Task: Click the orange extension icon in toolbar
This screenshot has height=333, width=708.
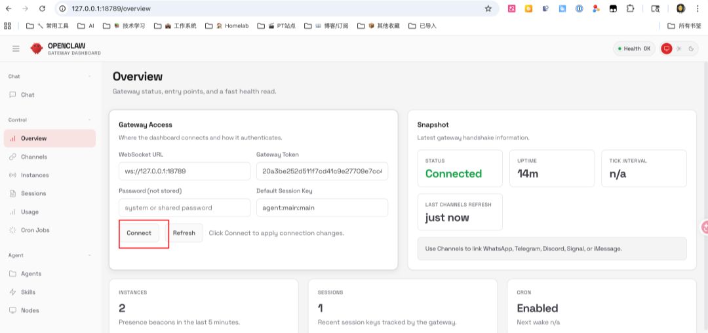Action: pyautogui.click(x=528, y=9)
